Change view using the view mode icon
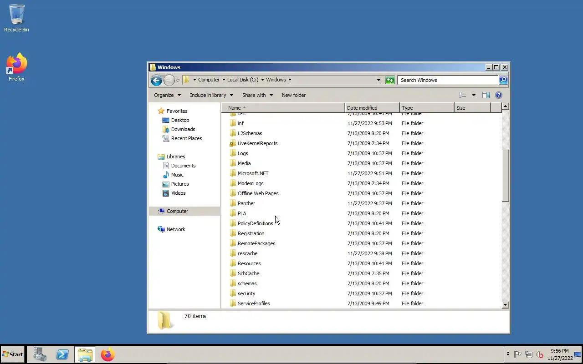The width and height of the screenshot is (583, 364). [463, 95]
